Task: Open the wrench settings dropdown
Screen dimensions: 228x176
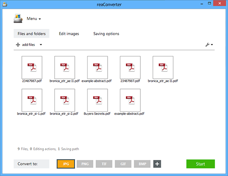Action: click(209, 45)
